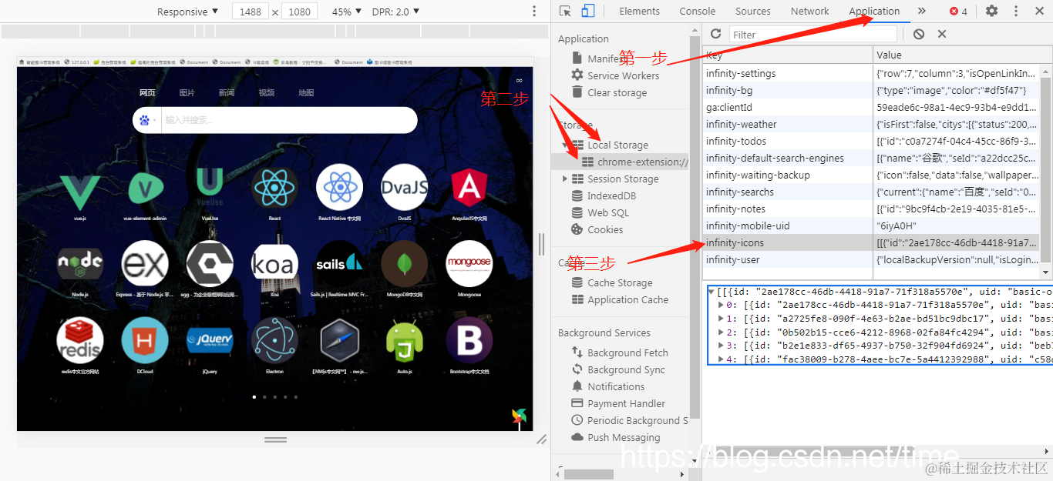This screenshot has height=481, width=1053.
Task: Click the page search input box
Action: (289, 120)
